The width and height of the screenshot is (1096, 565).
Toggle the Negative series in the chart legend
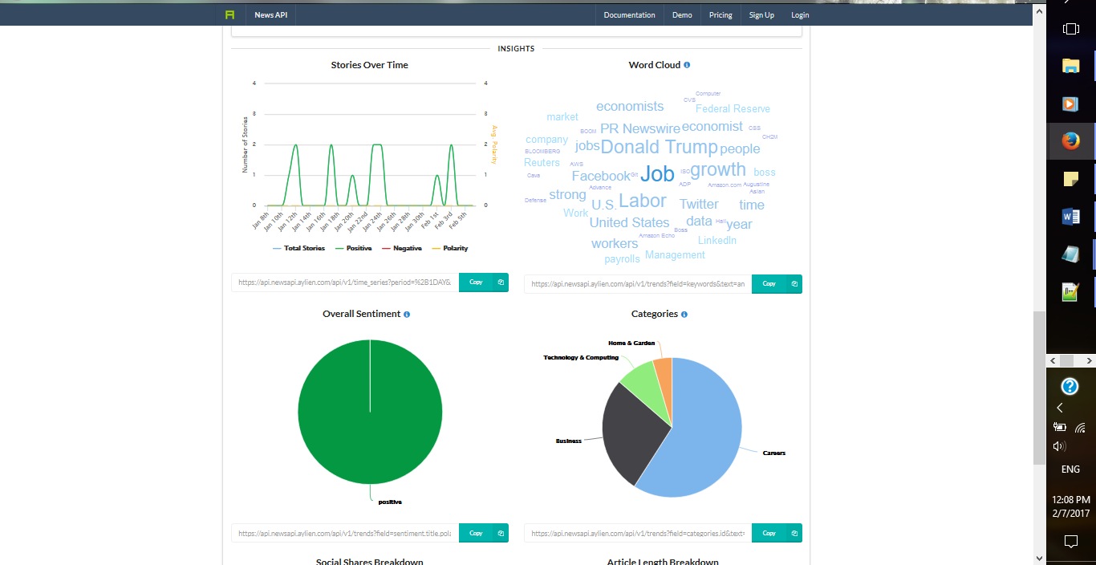pyautogui.click(x=403, y=248)
